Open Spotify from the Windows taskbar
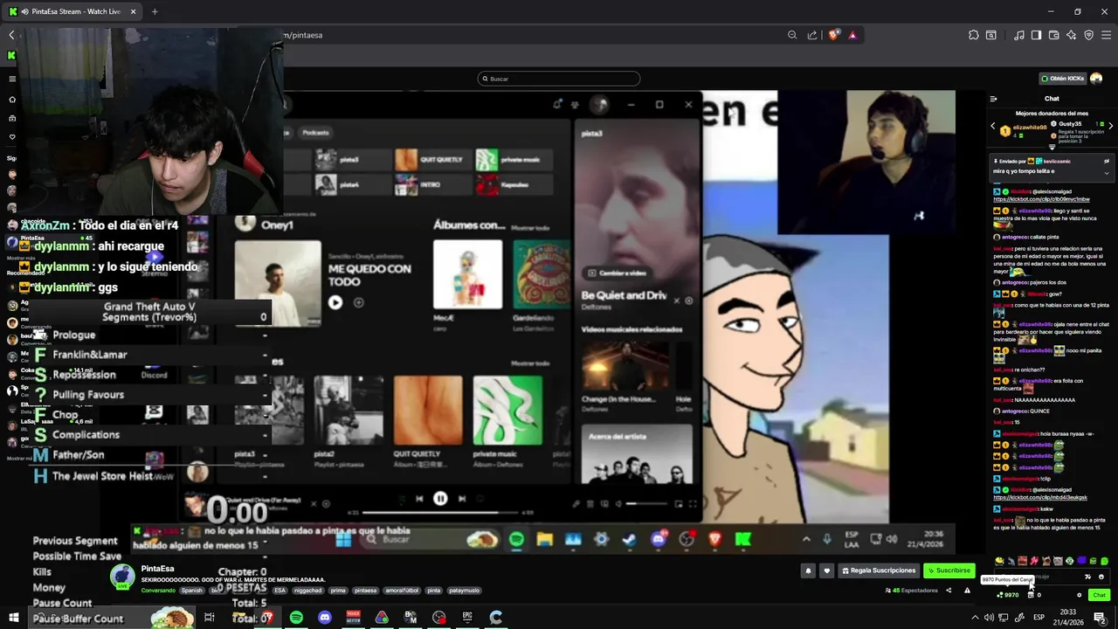 [296, 618]
